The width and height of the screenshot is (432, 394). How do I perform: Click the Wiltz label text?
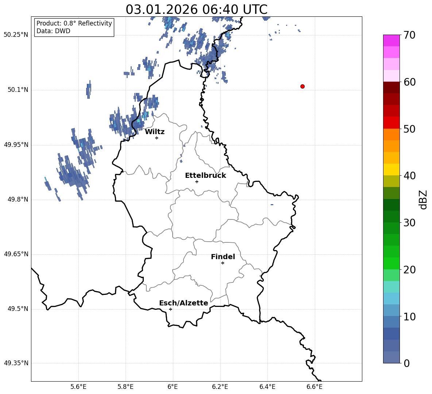(155, 132)
